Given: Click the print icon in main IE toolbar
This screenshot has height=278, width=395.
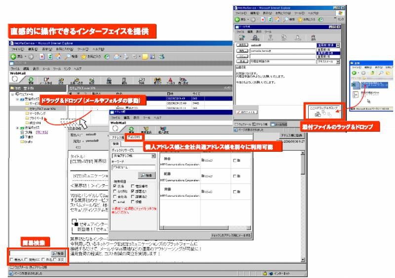Looking at the screenshot, I should pyautogui.click(x=126, y=57).
